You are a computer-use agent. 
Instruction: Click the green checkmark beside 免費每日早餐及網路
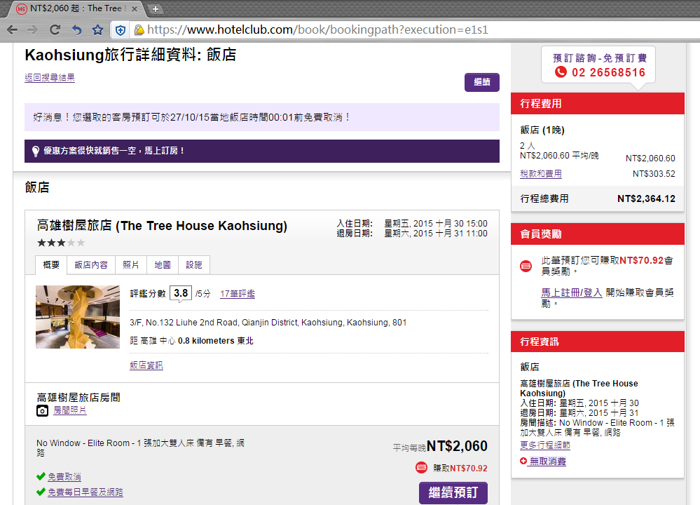click(41, 492)
